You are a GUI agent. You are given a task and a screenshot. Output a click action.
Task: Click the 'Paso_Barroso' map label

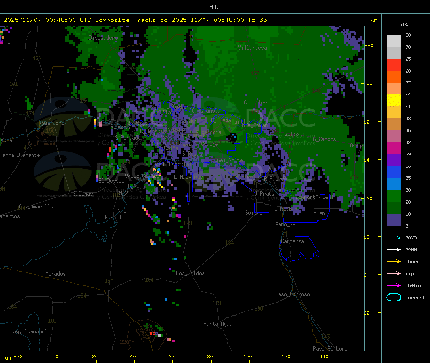coord(292,294)
